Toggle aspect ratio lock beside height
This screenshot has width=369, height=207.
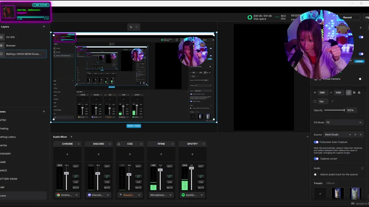tap(349, 93)
